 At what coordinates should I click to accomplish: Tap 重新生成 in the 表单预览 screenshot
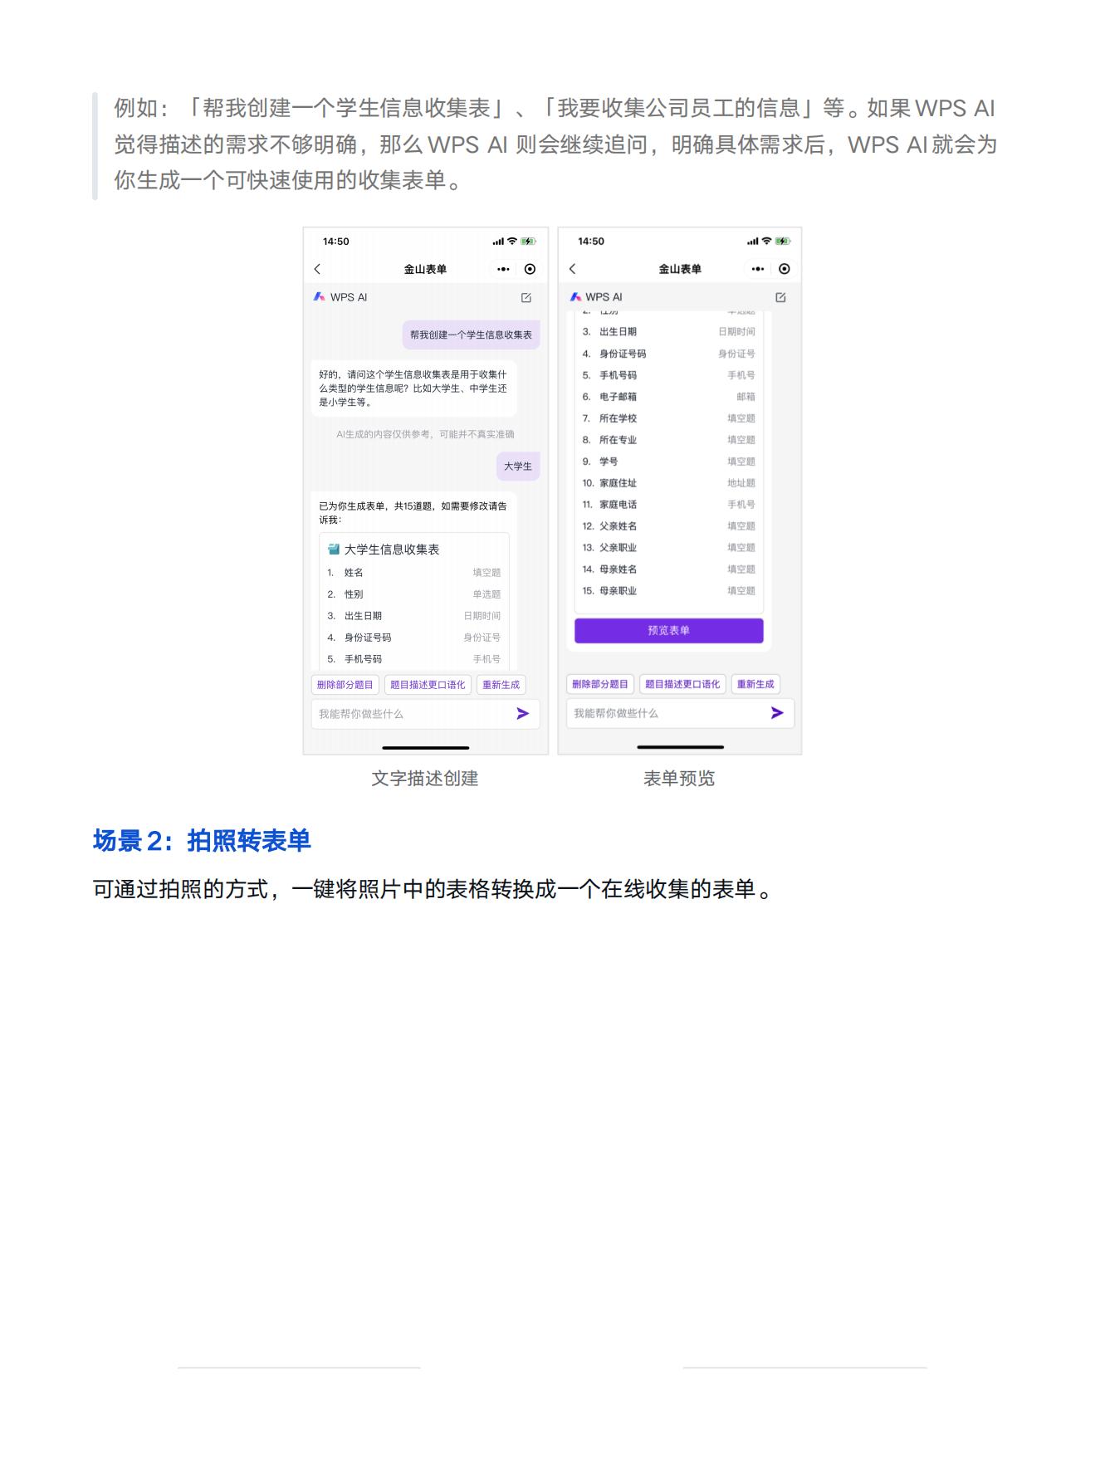point(755,684)
